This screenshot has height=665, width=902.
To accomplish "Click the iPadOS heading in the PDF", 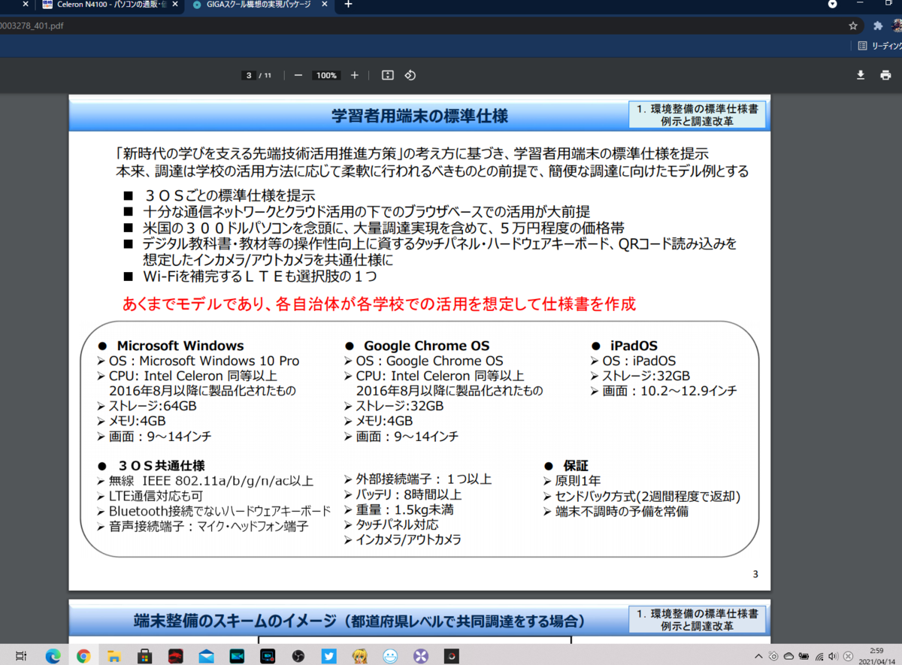I will pos(634,346).
